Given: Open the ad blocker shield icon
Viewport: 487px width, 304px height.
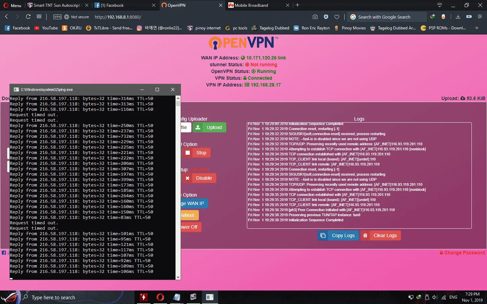Looking at the screenshot, I should point(326,17).
